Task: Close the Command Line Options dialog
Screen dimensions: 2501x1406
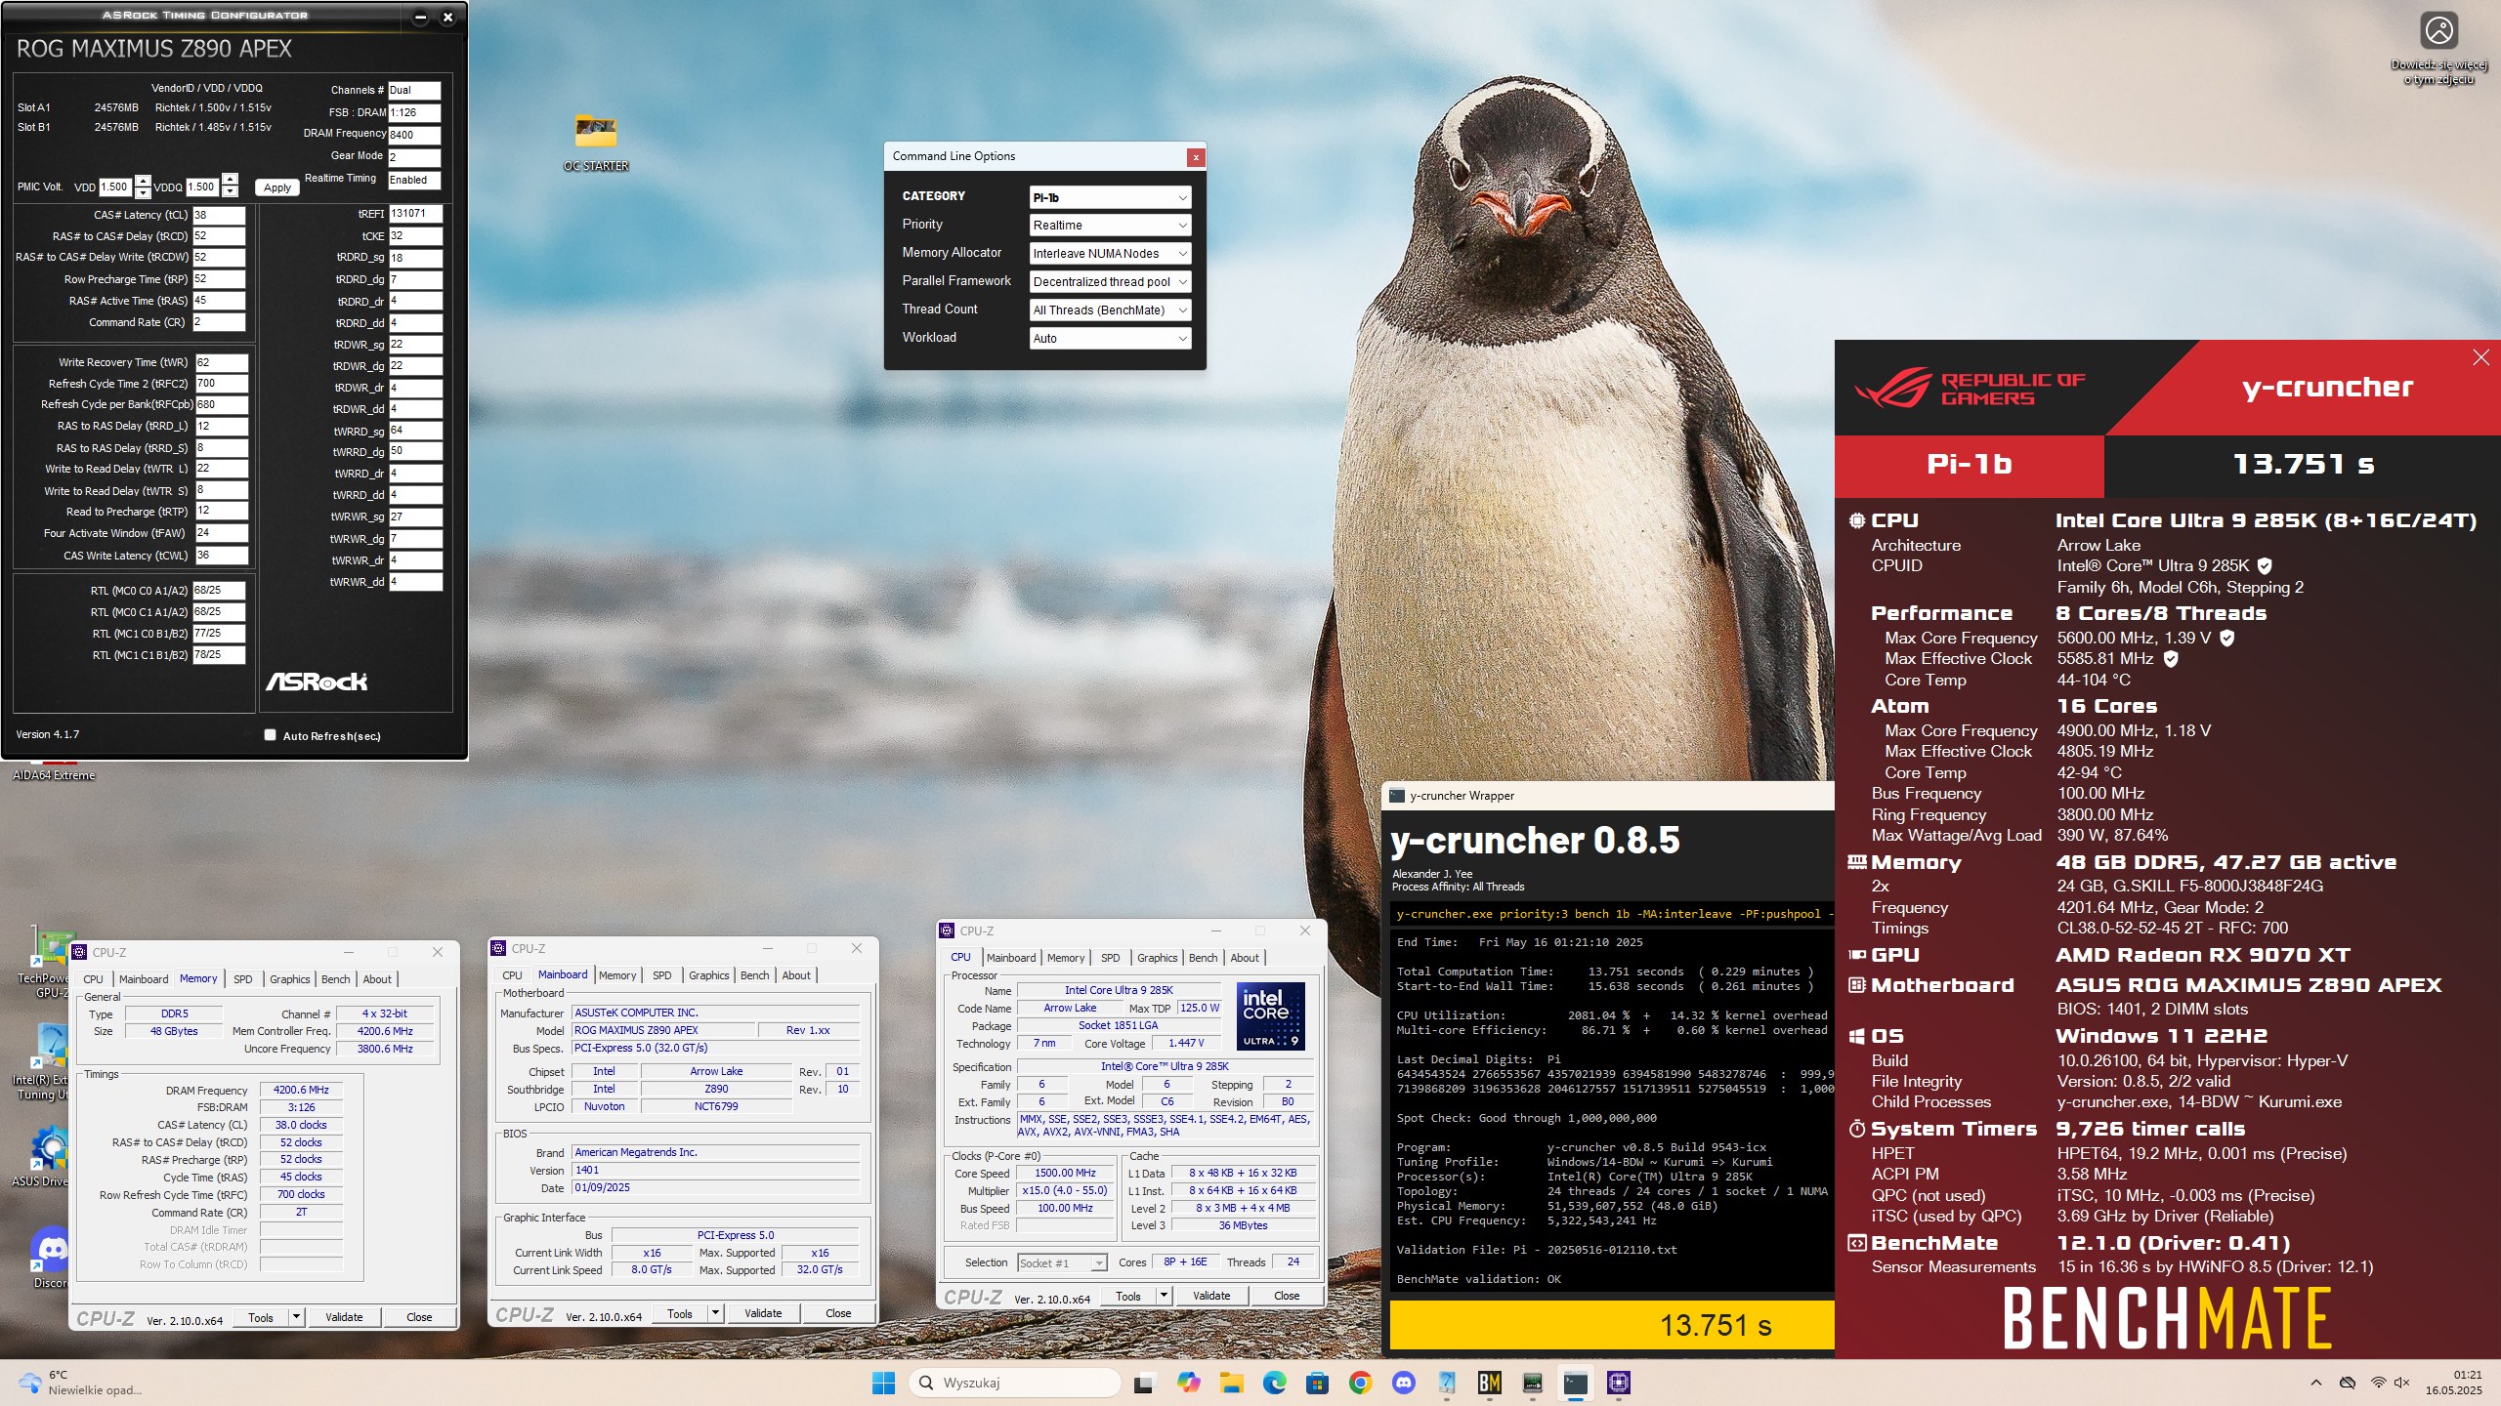Action: (1195, 156)
